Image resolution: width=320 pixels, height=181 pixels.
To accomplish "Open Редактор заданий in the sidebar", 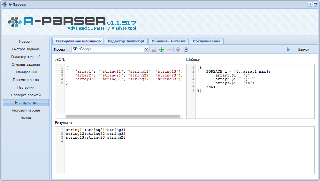I will coord(26,57).
